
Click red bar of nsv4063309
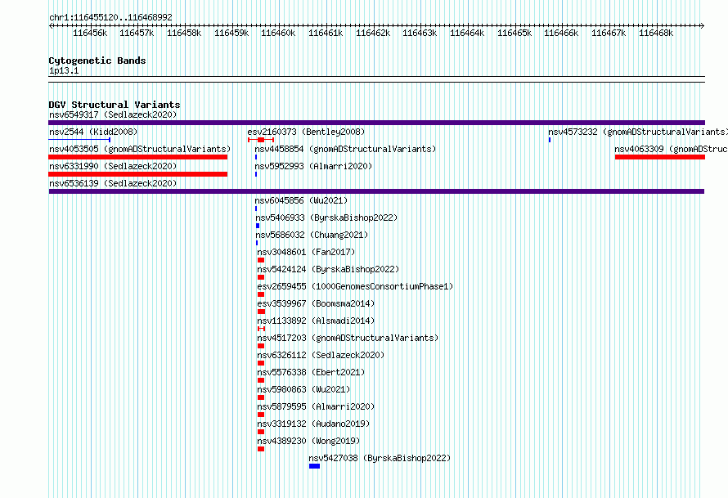tap(660, 157)
